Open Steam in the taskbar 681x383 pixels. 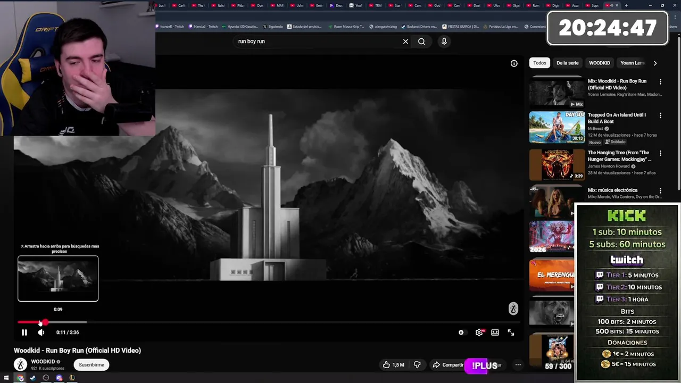[32, 378]
